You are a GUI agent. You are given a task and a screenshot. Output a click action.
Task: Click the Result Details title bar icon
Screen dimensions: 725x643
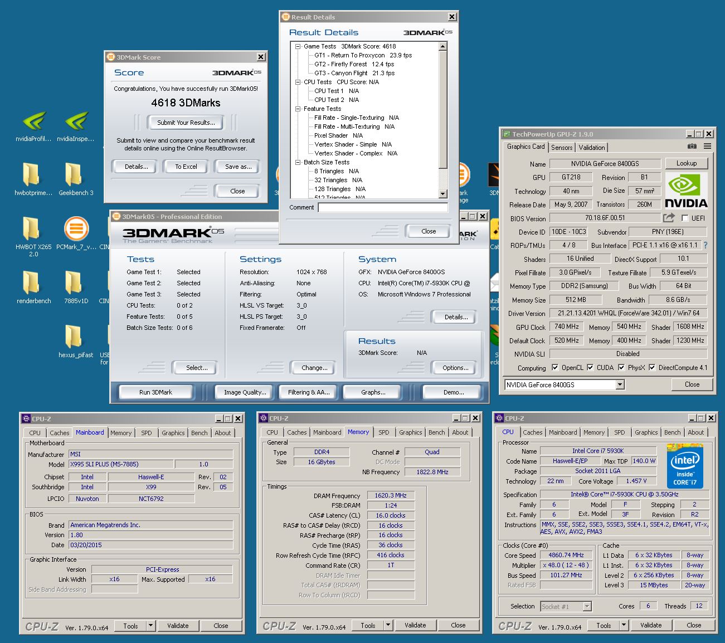285,17
